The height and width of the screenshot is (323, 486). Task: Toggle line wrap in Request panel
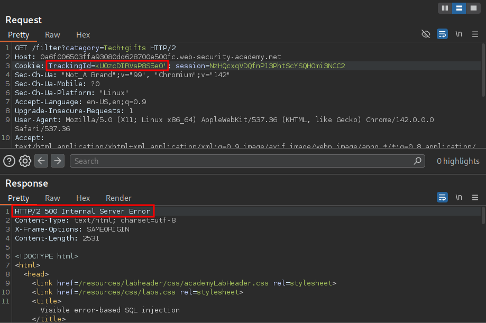pos(442,34)
